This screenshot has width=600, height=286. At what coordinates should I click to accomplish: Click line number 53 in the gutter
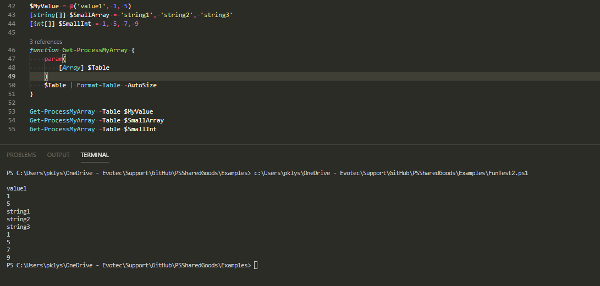(12, 111)
